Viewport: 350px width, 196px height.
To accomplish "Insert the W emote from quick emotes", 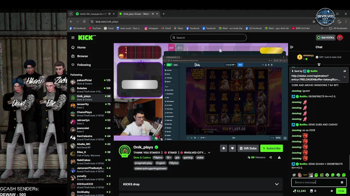I will coord(294,175).
